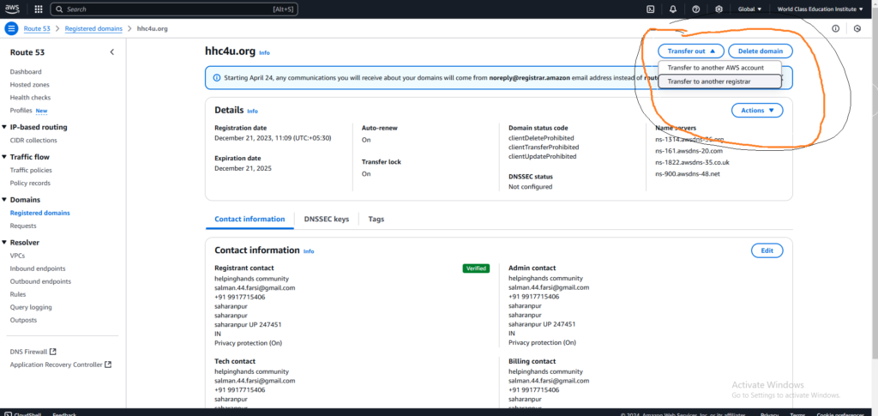Open CIDR collections
The width and height of the screenshot is (878, 416).
pos(33,141)
